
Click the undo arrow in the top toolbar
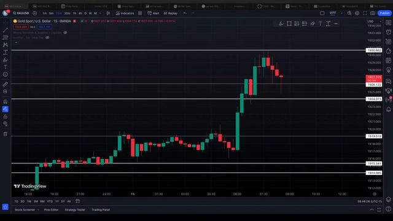click(x=185, y=13)
